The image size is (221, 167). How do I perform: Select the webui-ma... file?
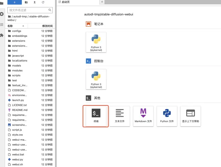30,140
